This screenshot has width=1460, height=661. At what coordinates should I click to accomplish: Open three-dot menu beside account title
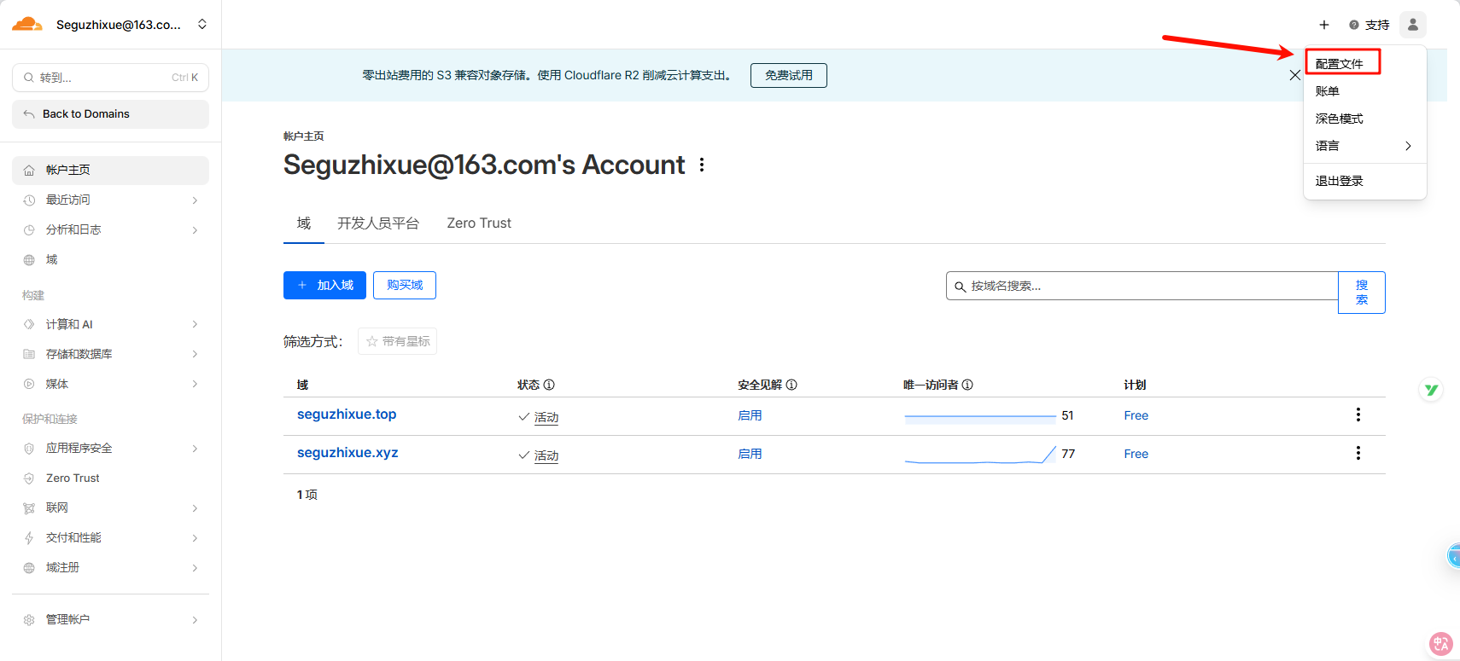[x=702, y=165]
